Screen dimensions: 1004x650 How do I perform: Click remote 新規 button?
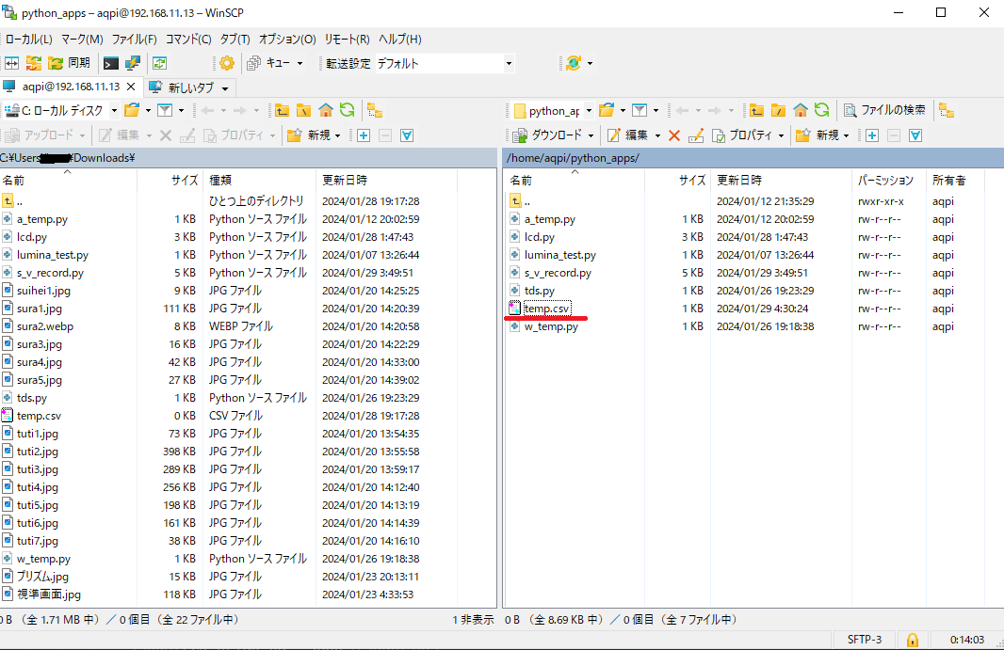click(818, 135)
